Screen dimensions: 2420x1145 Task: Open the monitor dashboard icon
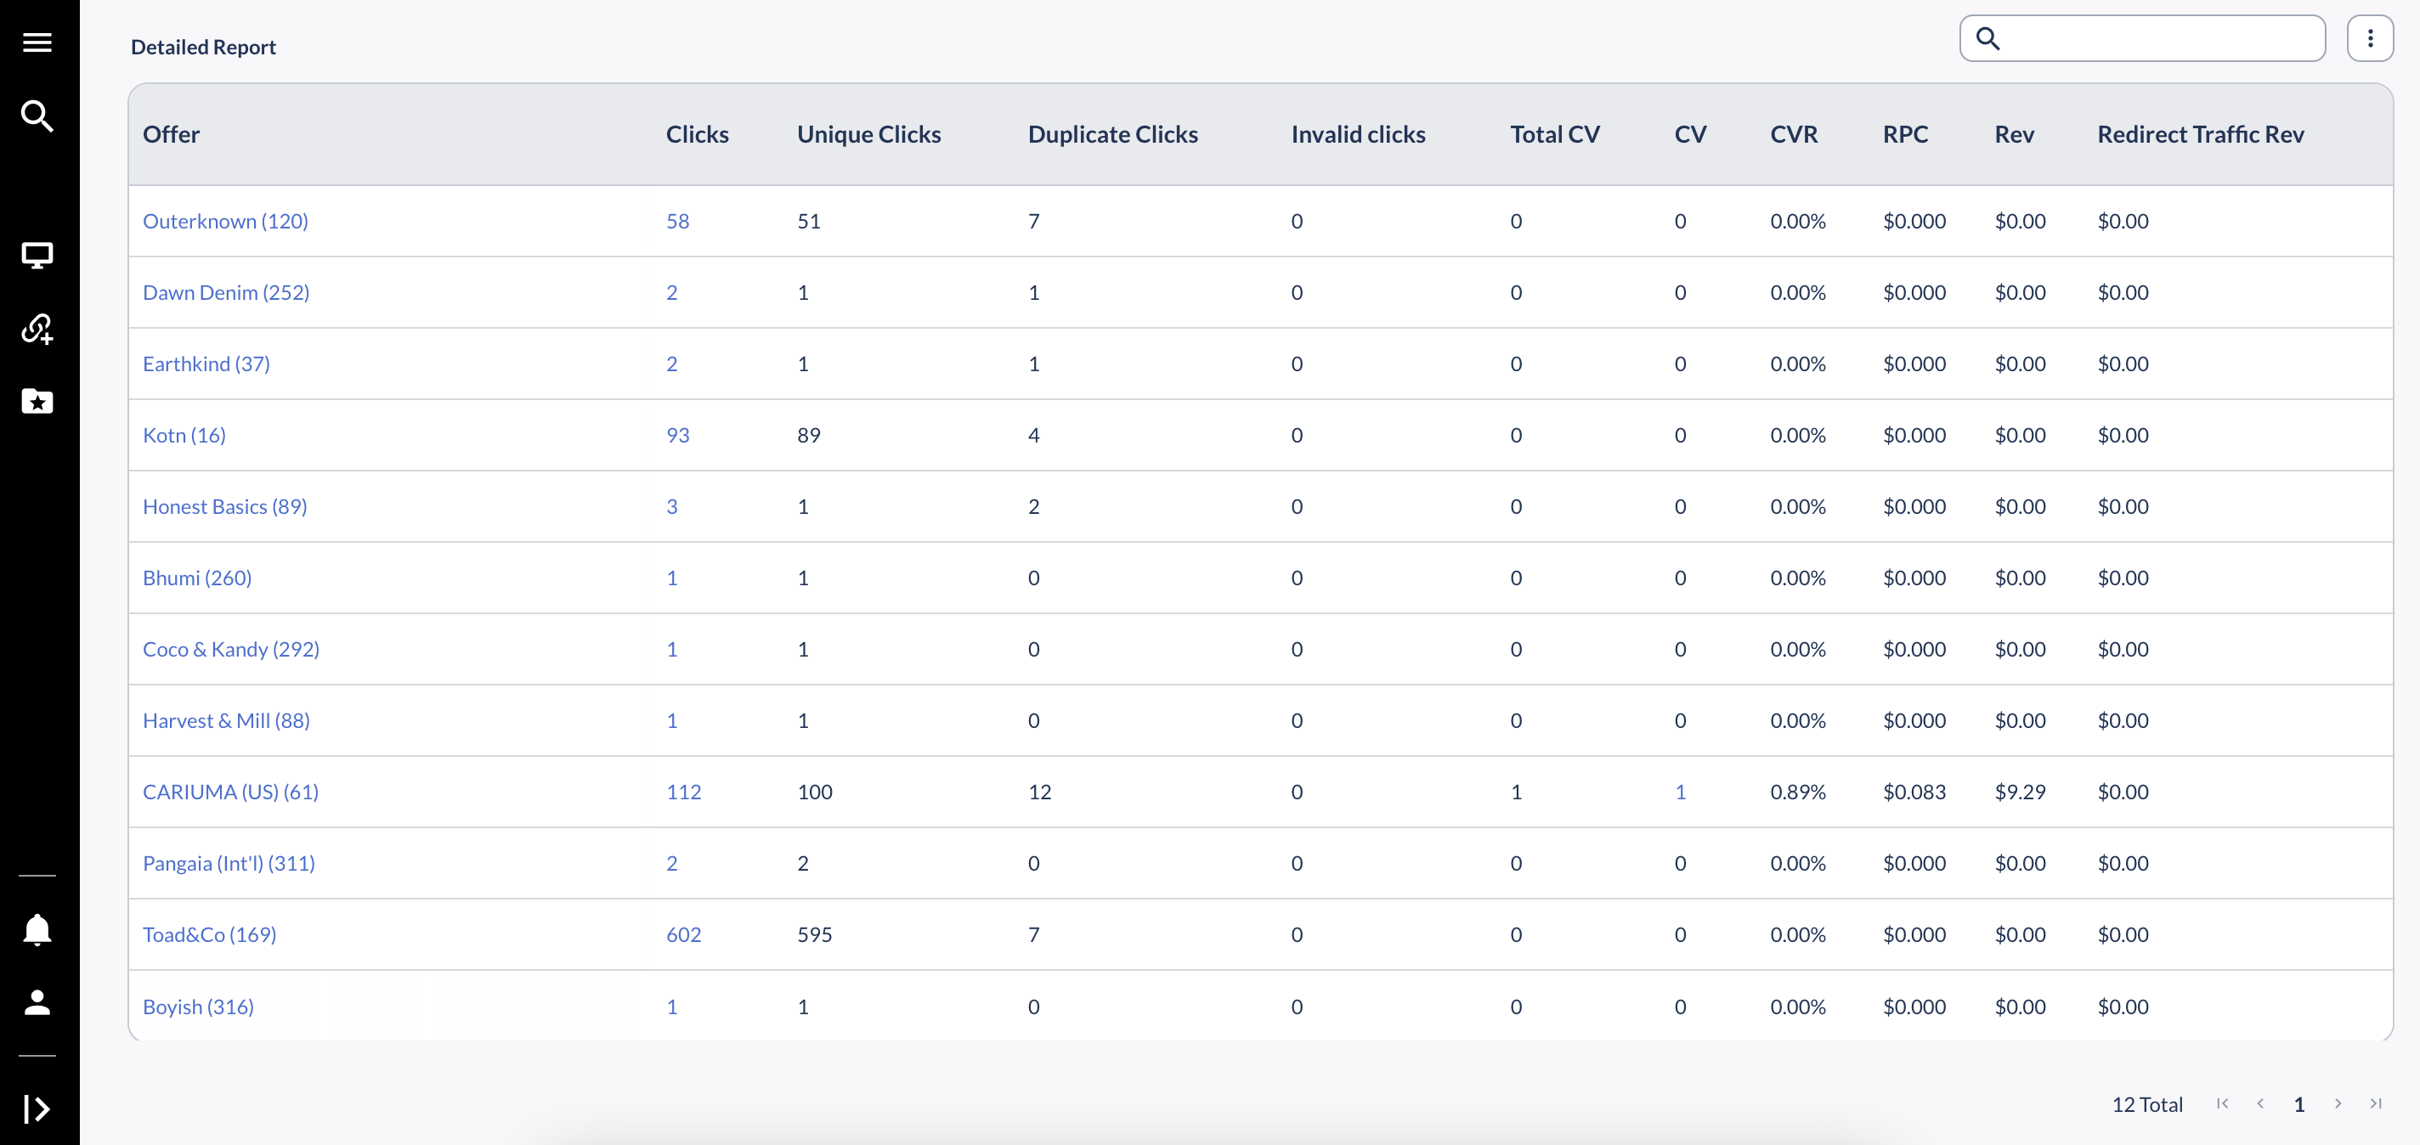[x=37, y=256]
